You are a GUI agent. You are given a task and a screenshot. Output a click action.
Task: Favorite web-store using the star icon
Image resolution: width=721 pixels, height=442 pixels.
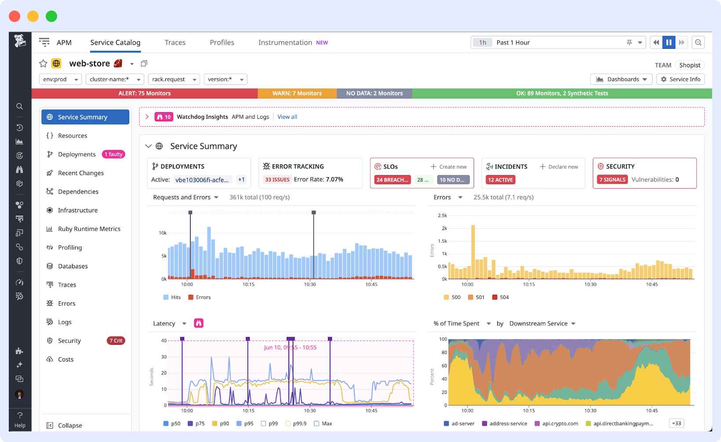[x=43, y=63]
